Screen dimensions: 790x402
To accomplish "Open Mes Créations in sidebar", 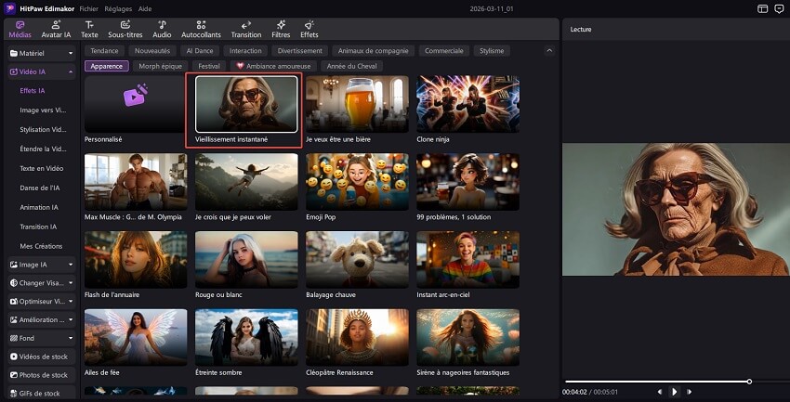I will pyautogui.click(x=41, y=246).
